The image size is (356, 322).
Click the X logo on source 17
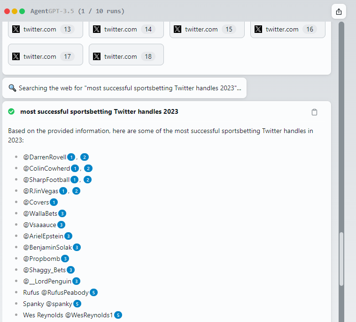[x=16, y=56]
